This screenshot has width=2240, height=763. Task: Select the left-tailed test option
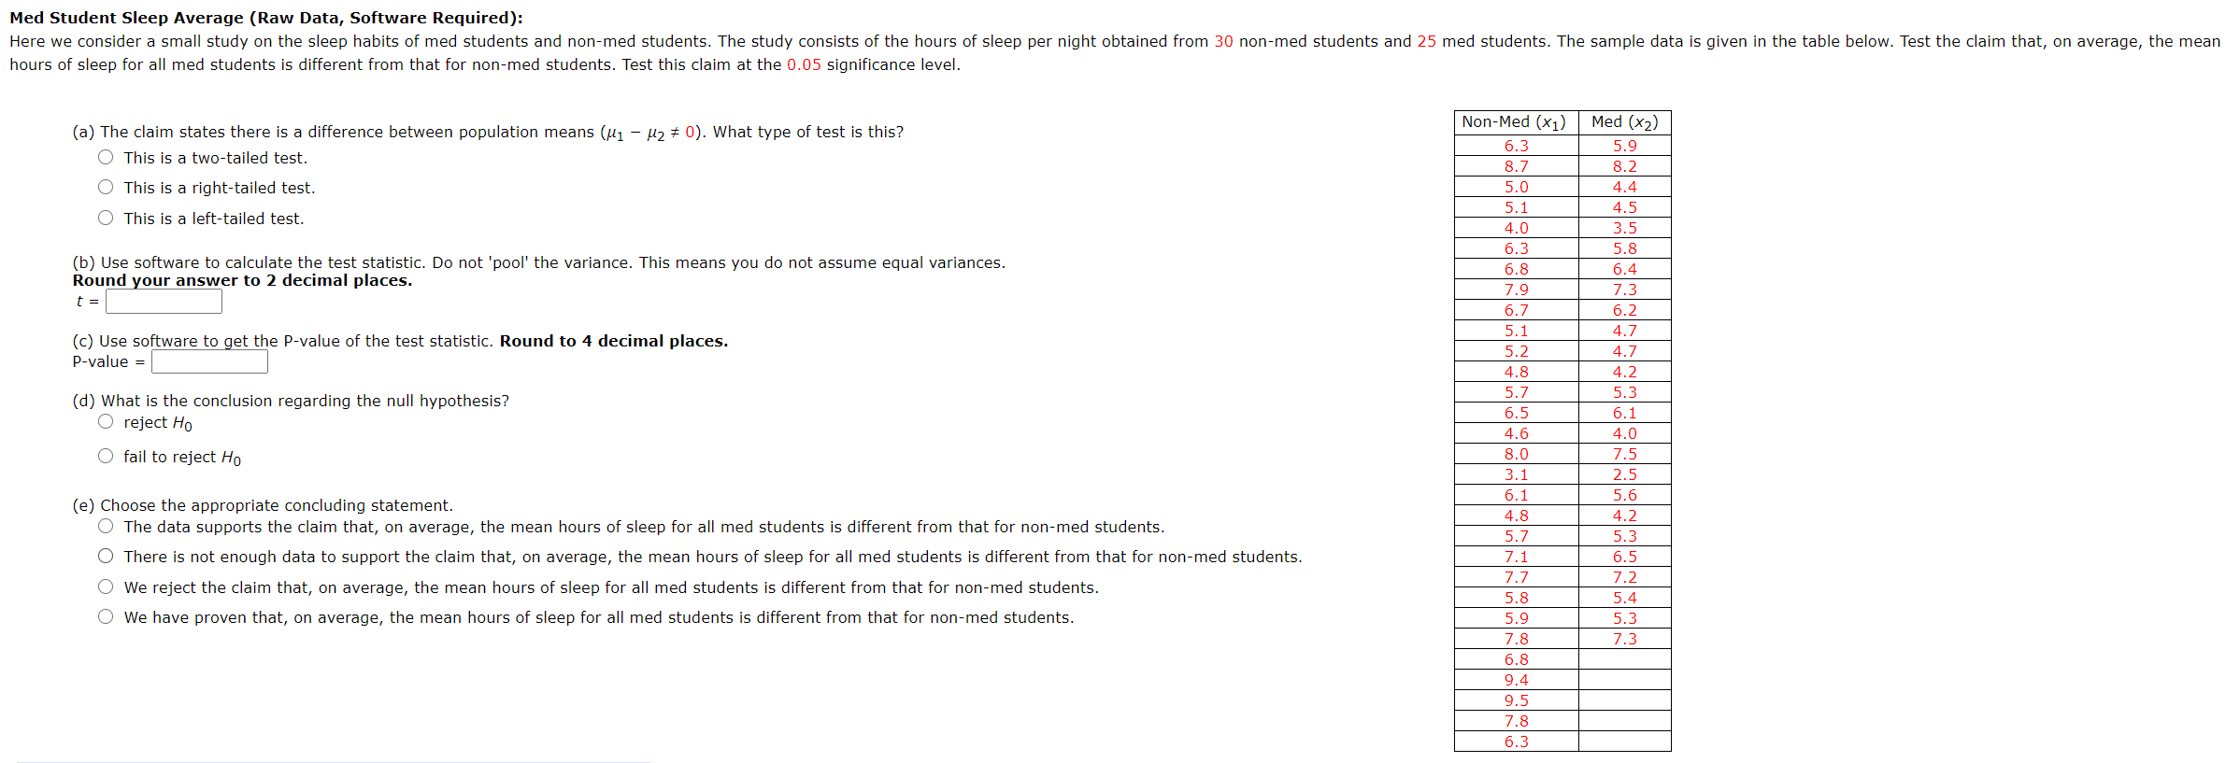(106, 218)
